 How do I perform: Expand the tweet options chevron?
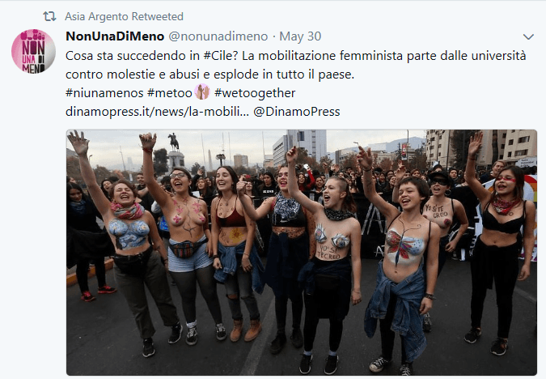[x=528, y=36]
